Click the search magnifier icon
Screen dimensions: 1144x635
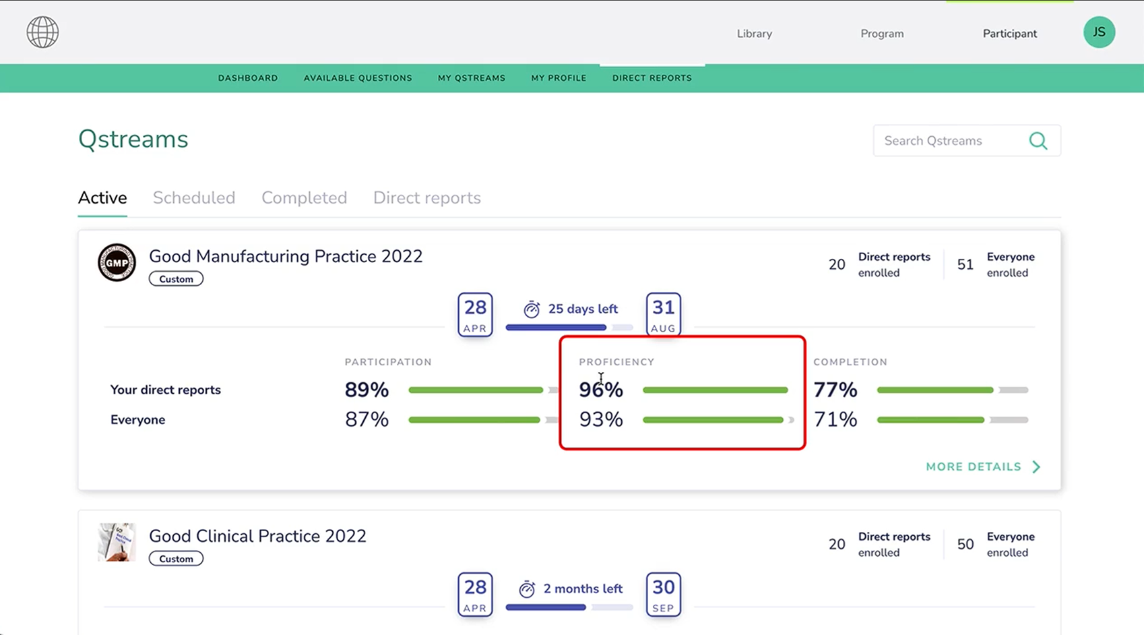click(1038, 141)
